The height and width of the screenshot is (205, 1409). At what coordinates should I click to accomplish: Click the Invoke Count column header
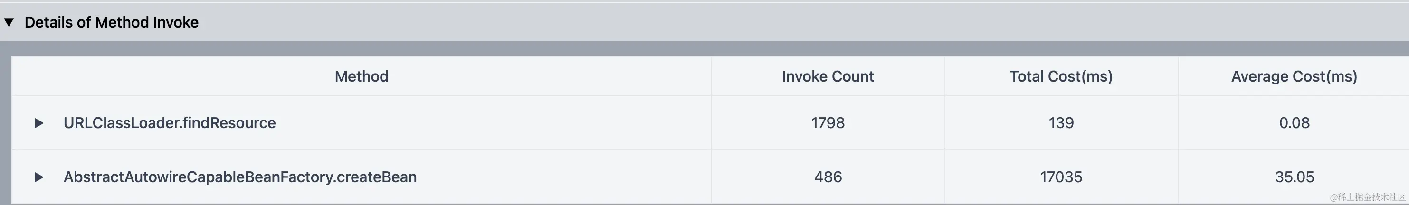[828, 76]
